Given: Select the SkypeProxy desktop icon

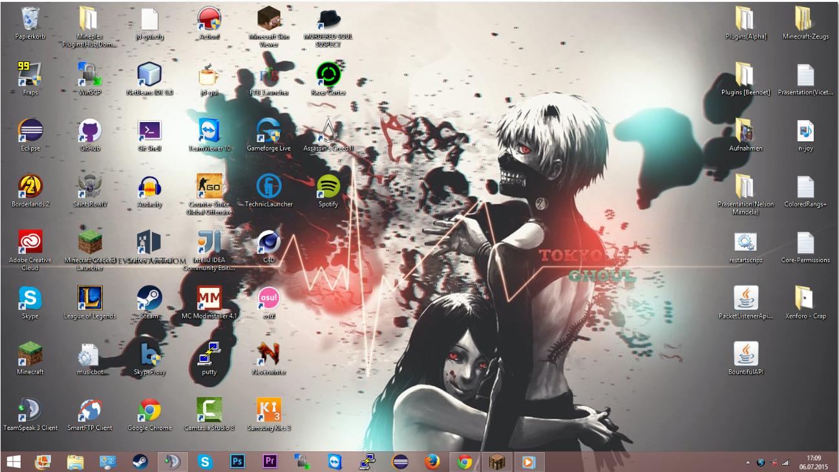Looking at the screenshot, I should 149,359.
